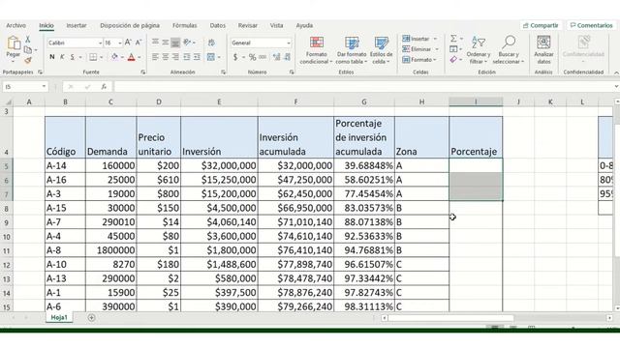The image size is (620, 348).
Task: Increase decimal places icon
Action: click(x=276, y=57)
